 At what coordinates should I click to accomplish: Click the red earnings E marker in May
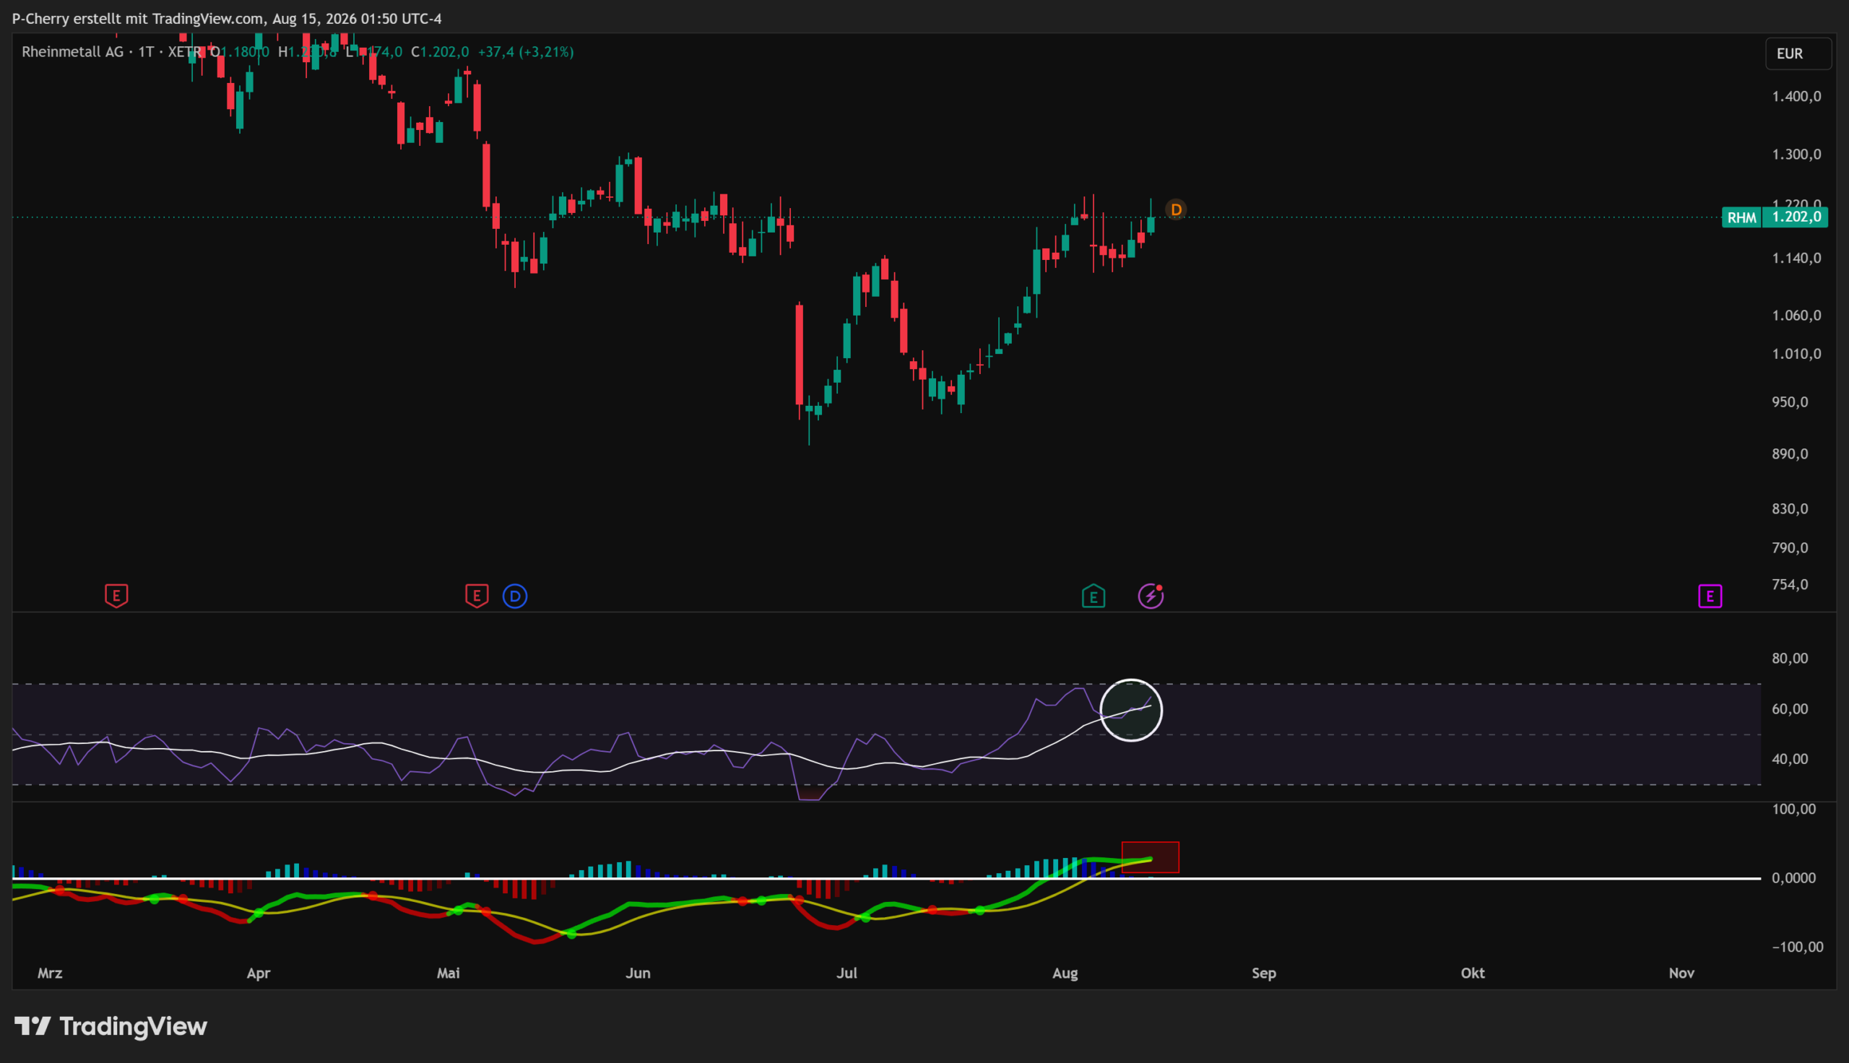coord(477,596)
